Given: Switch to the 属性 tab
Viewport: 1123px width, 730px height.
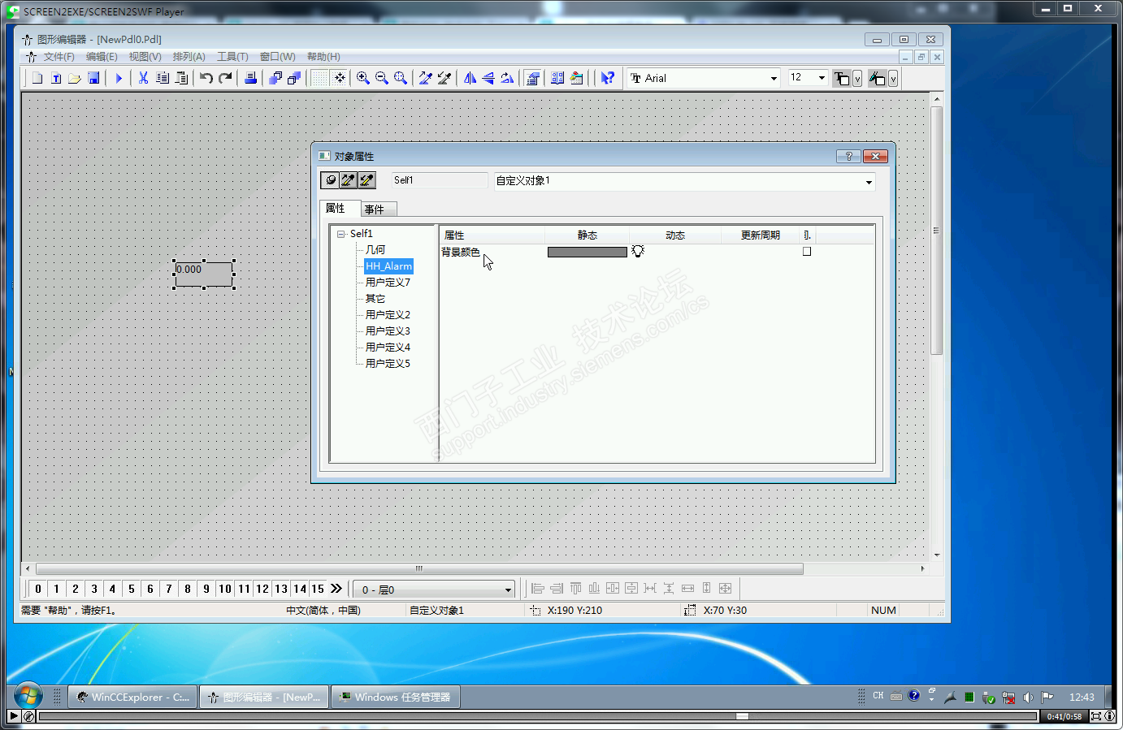Looking at the screenshot, I should [340, 209].
